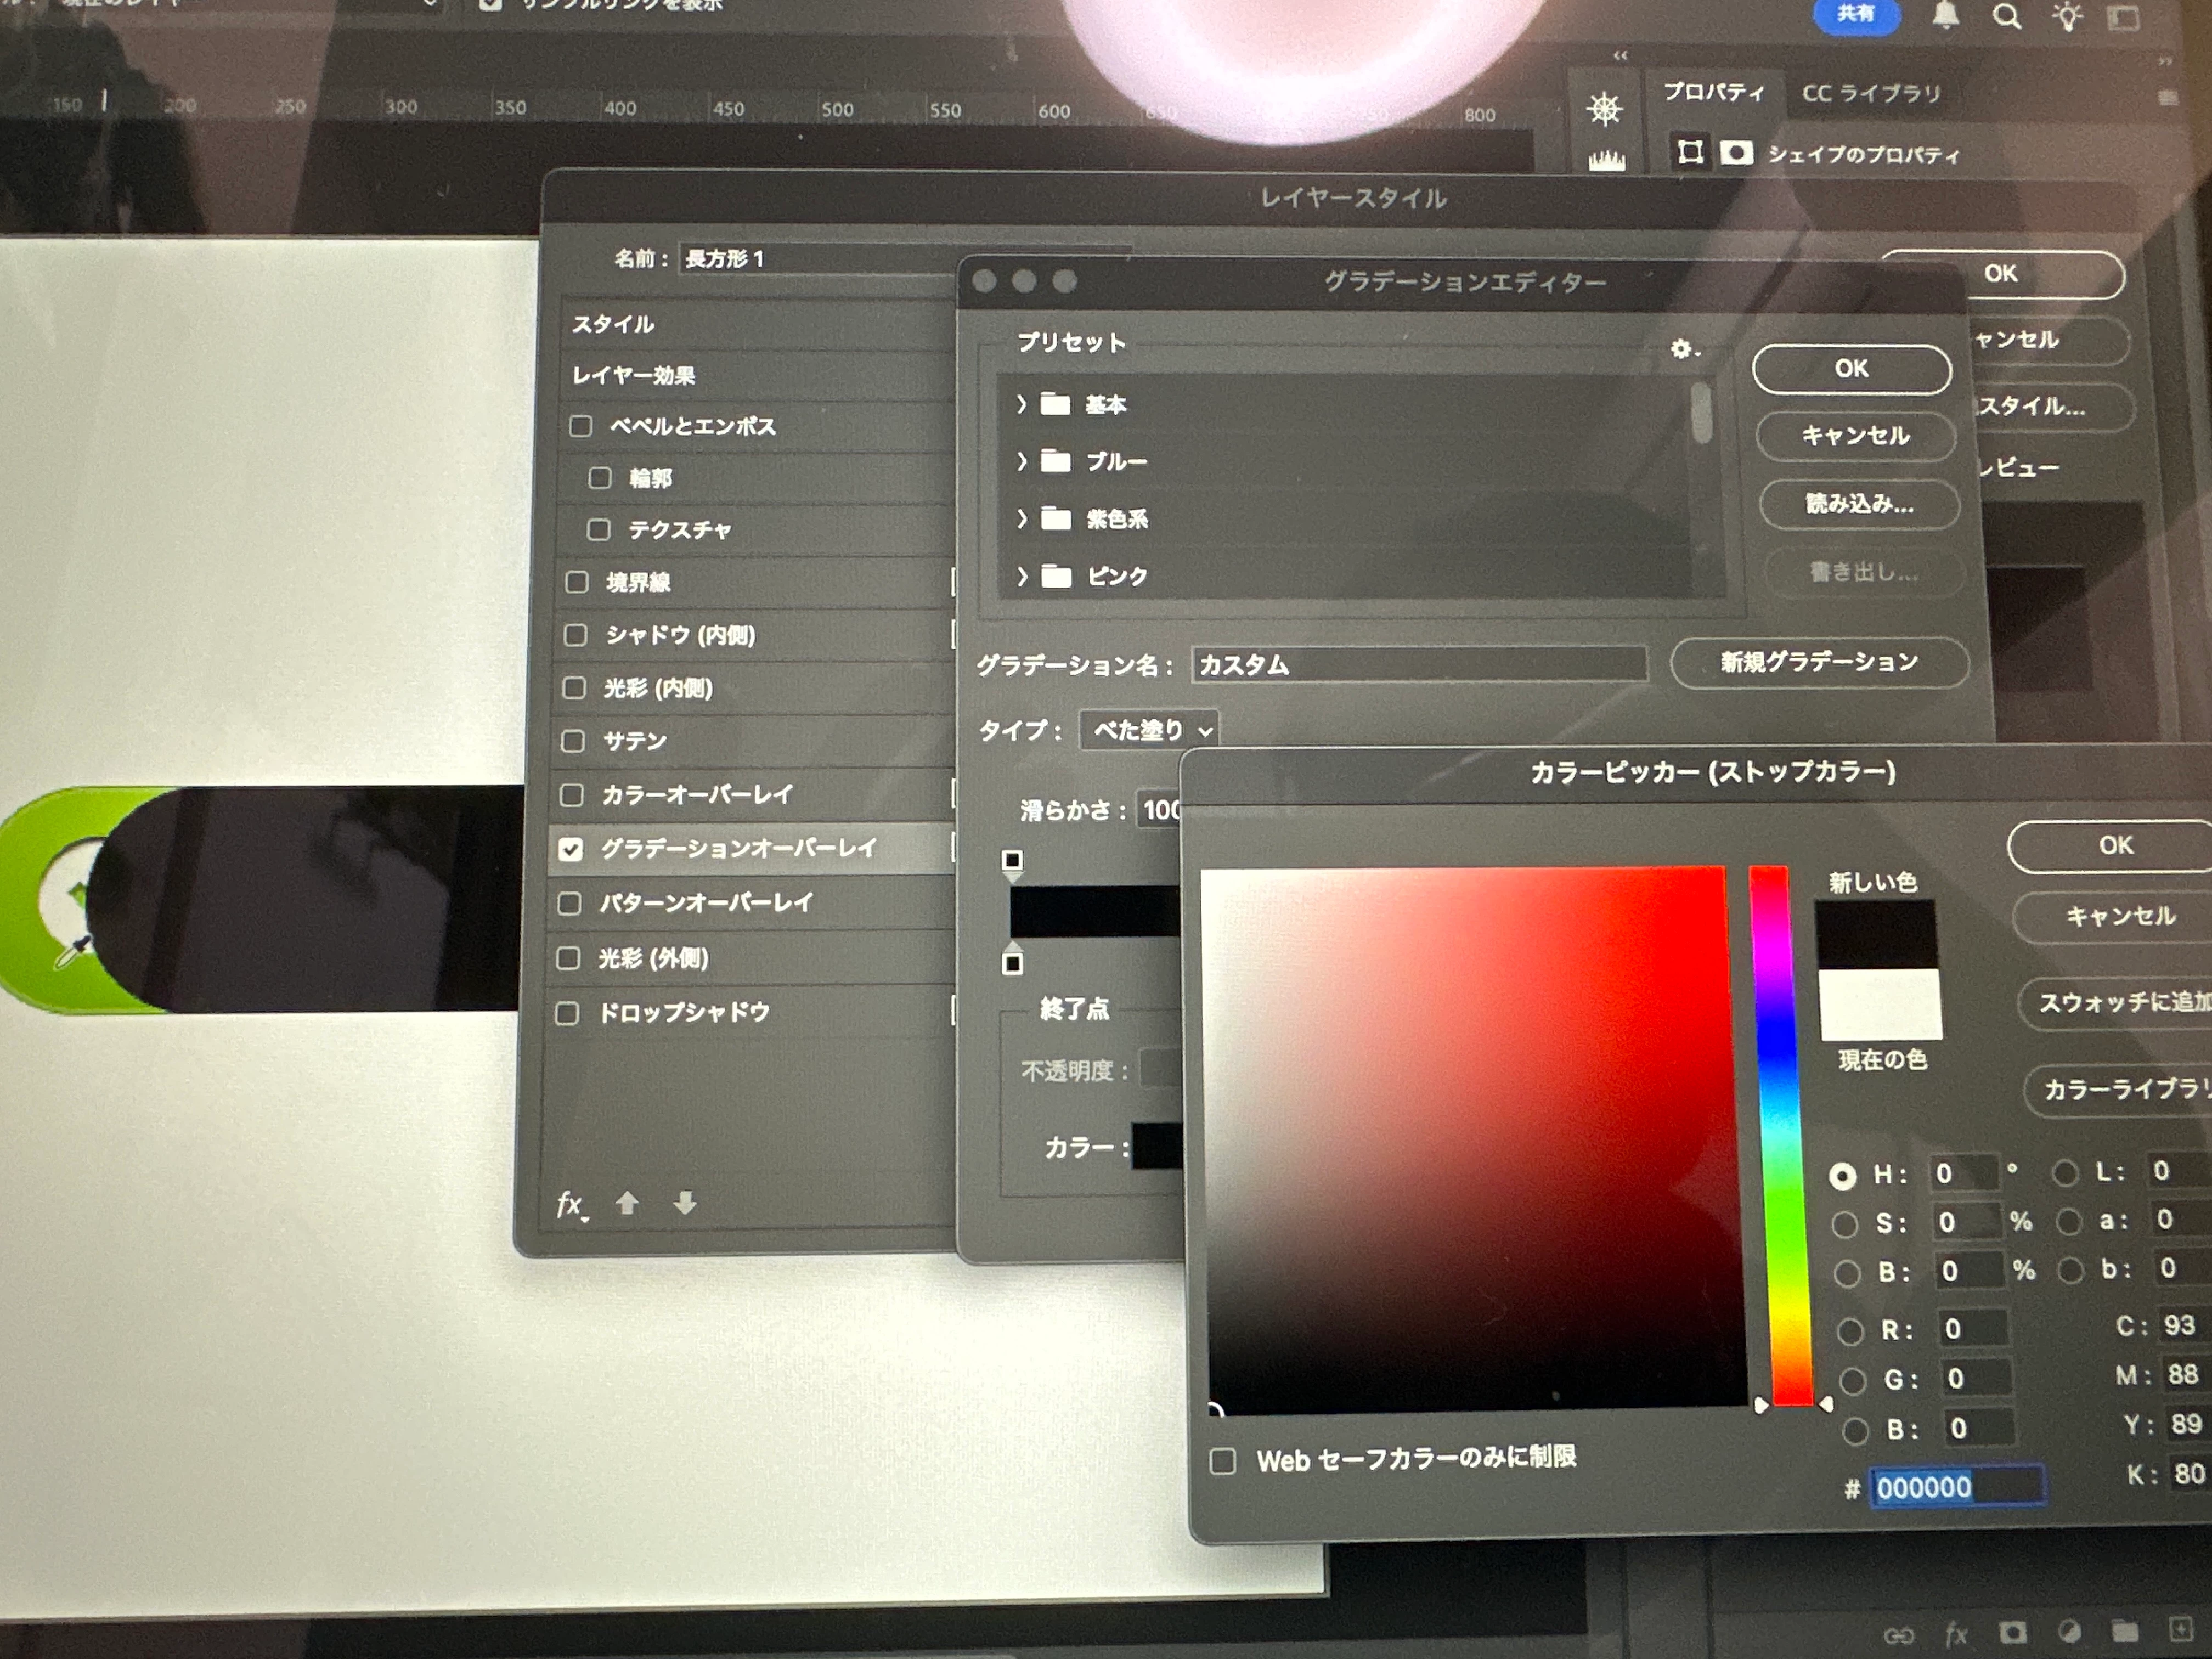Viewport: 2212px width, 1659px height.
Task: Click the search magnifier icon
Action: [2006, 17]
